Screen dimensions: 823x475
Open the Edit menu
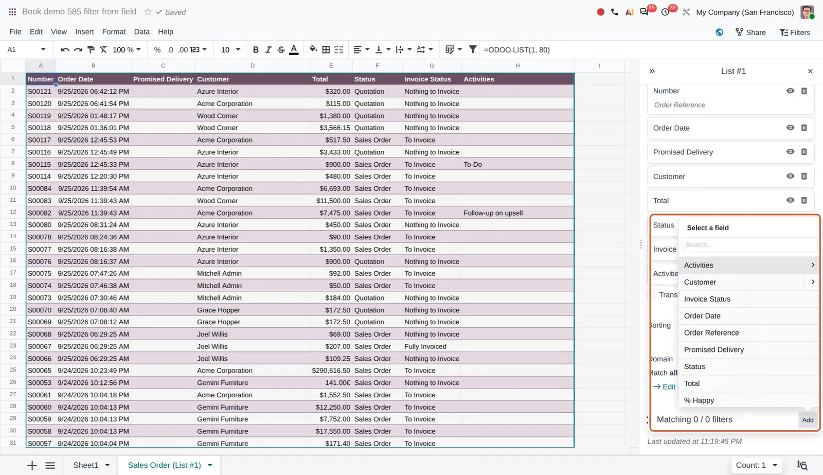36,31
